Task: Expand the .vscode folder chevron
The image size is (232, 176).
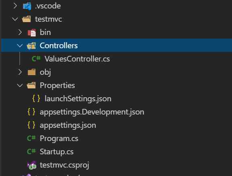Action: pos(15,6)
